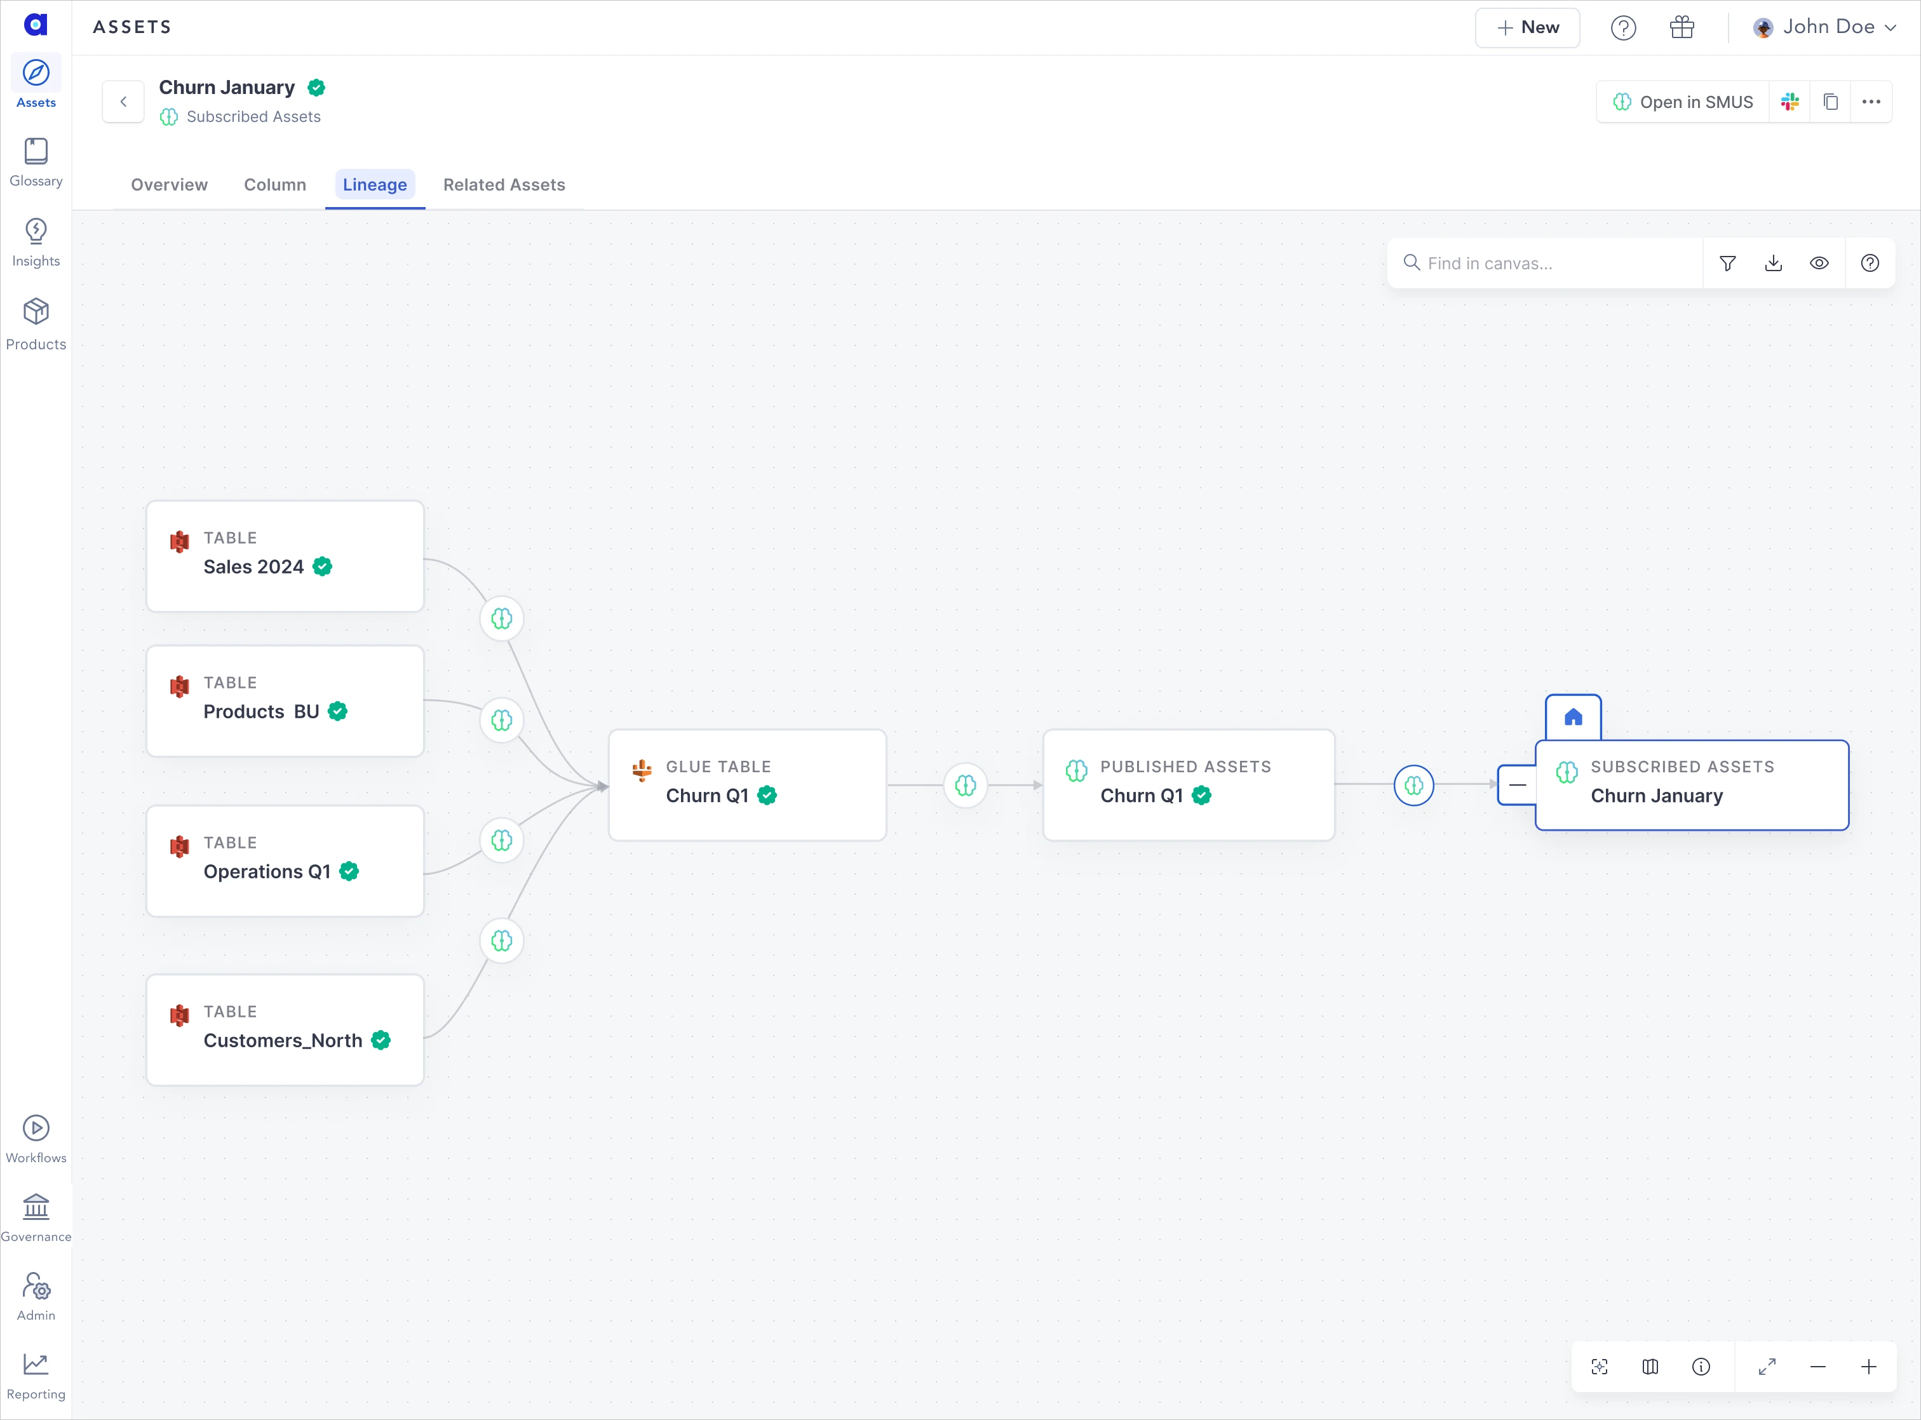Expand the lineage node after Glue Table Churn Q1

[x=966, y=785]
